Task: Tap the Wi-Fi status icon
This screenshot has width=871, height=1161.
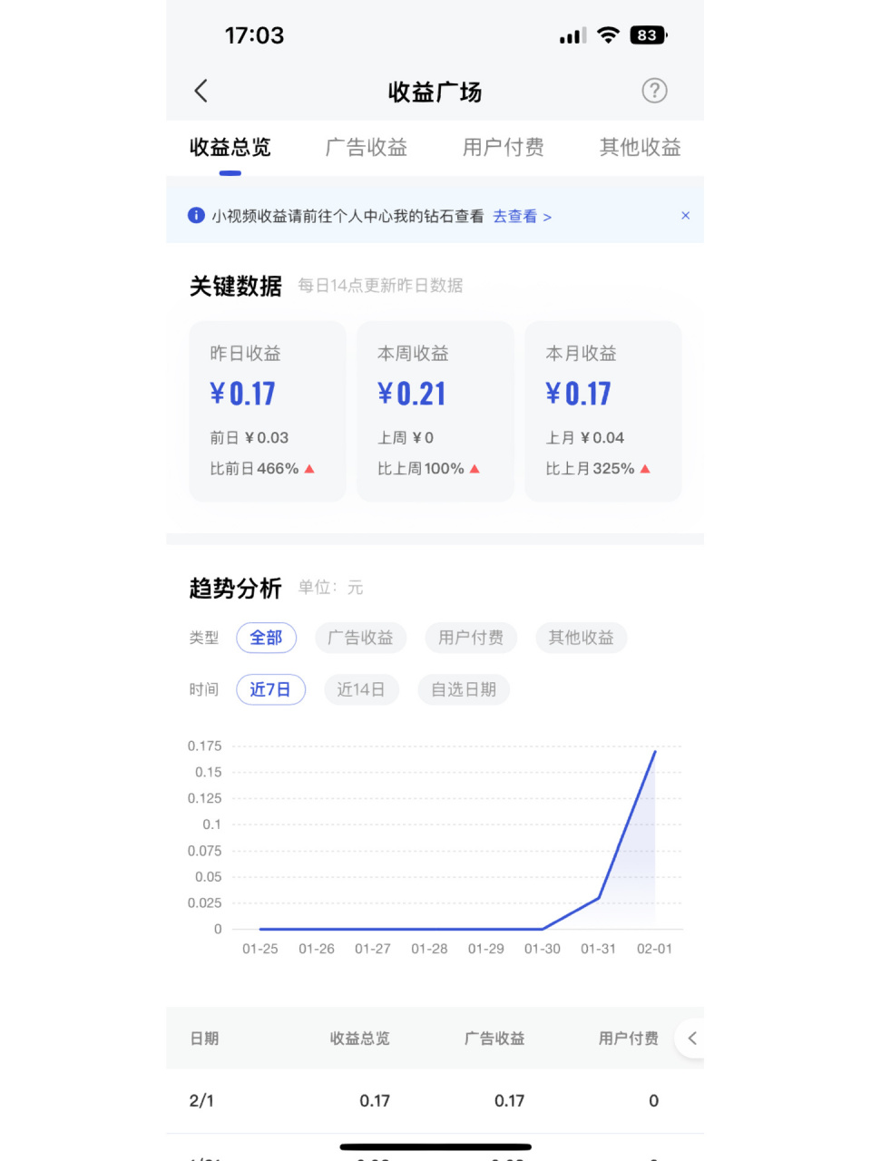Action: (609, 35)
